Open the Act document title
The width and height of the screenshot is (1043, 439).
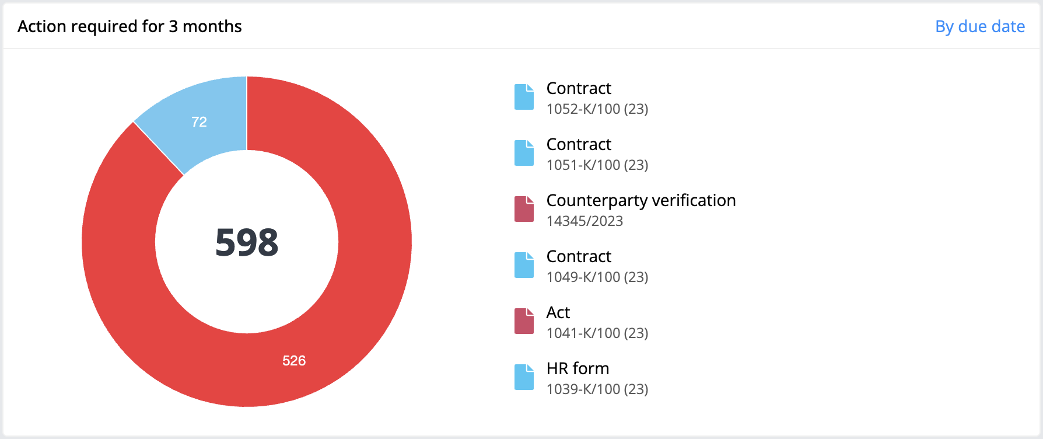point(558,312)
